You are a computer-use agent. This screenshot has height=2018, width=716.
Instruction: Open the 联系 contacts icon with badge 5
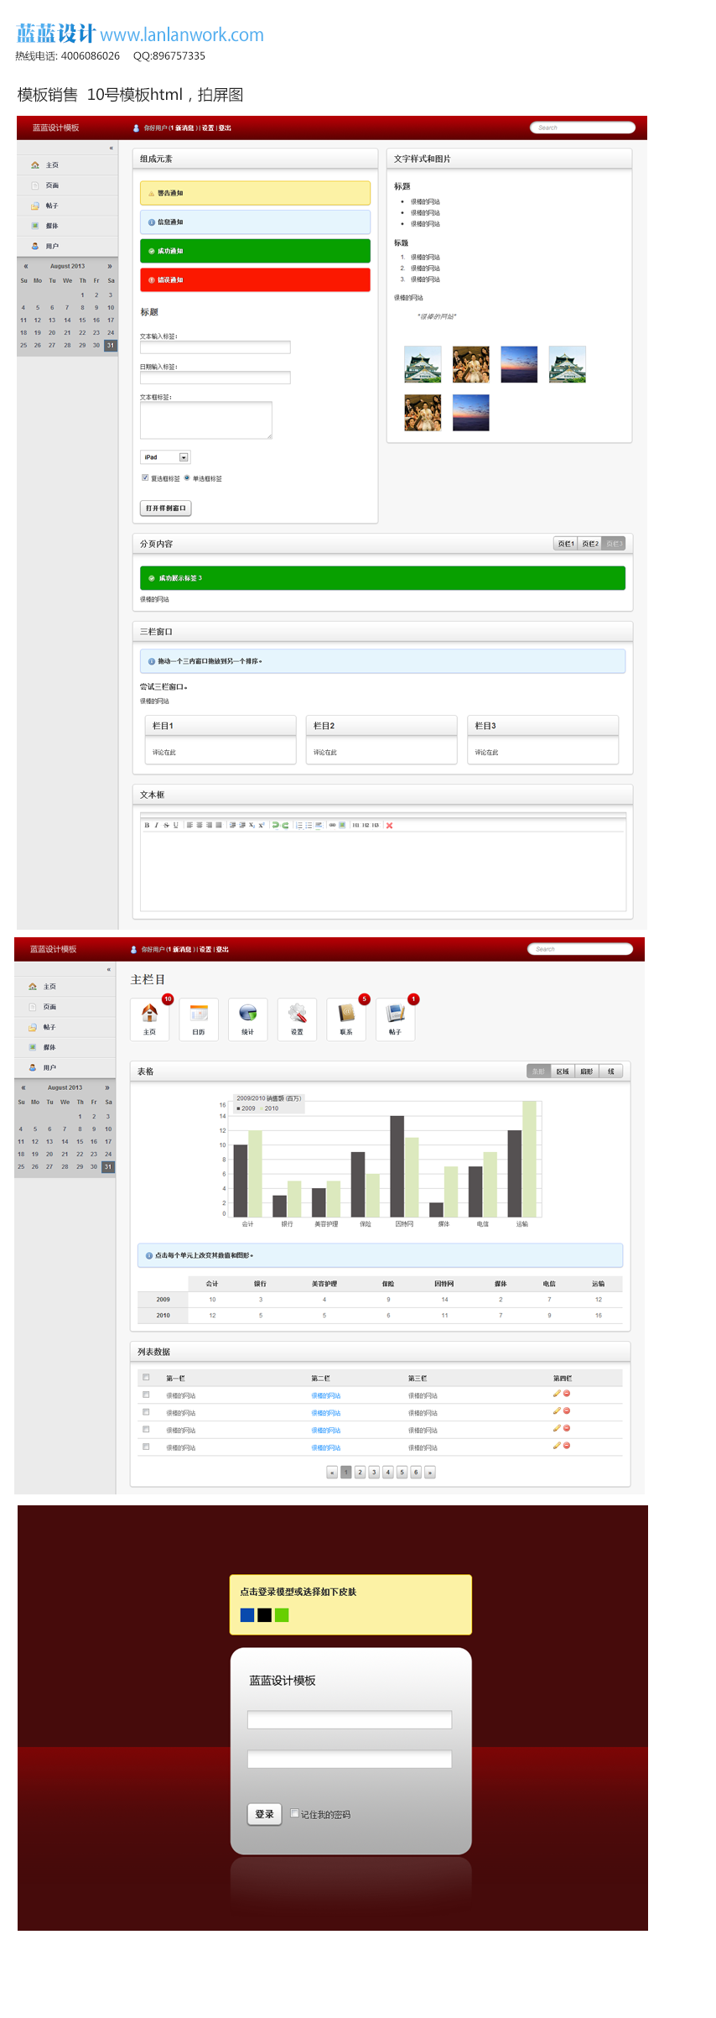click(x=346, y=1018)
